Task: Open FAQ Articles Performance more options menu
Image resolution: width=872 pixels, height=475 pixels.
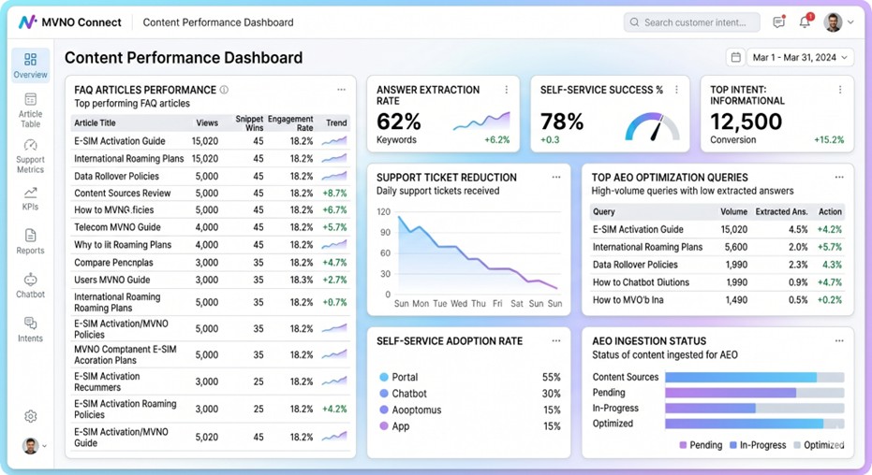Action: click(x=341, y=90)
